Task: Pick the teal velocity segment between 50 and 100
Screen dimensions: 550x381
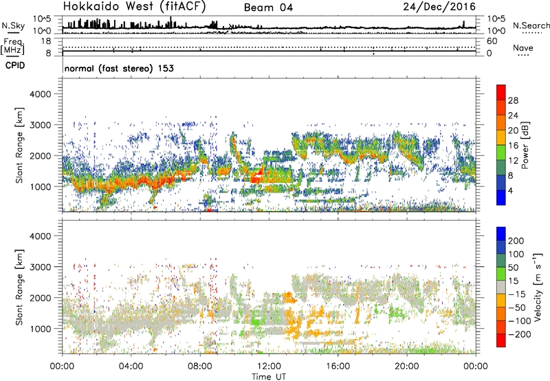Action: [501, 261]
